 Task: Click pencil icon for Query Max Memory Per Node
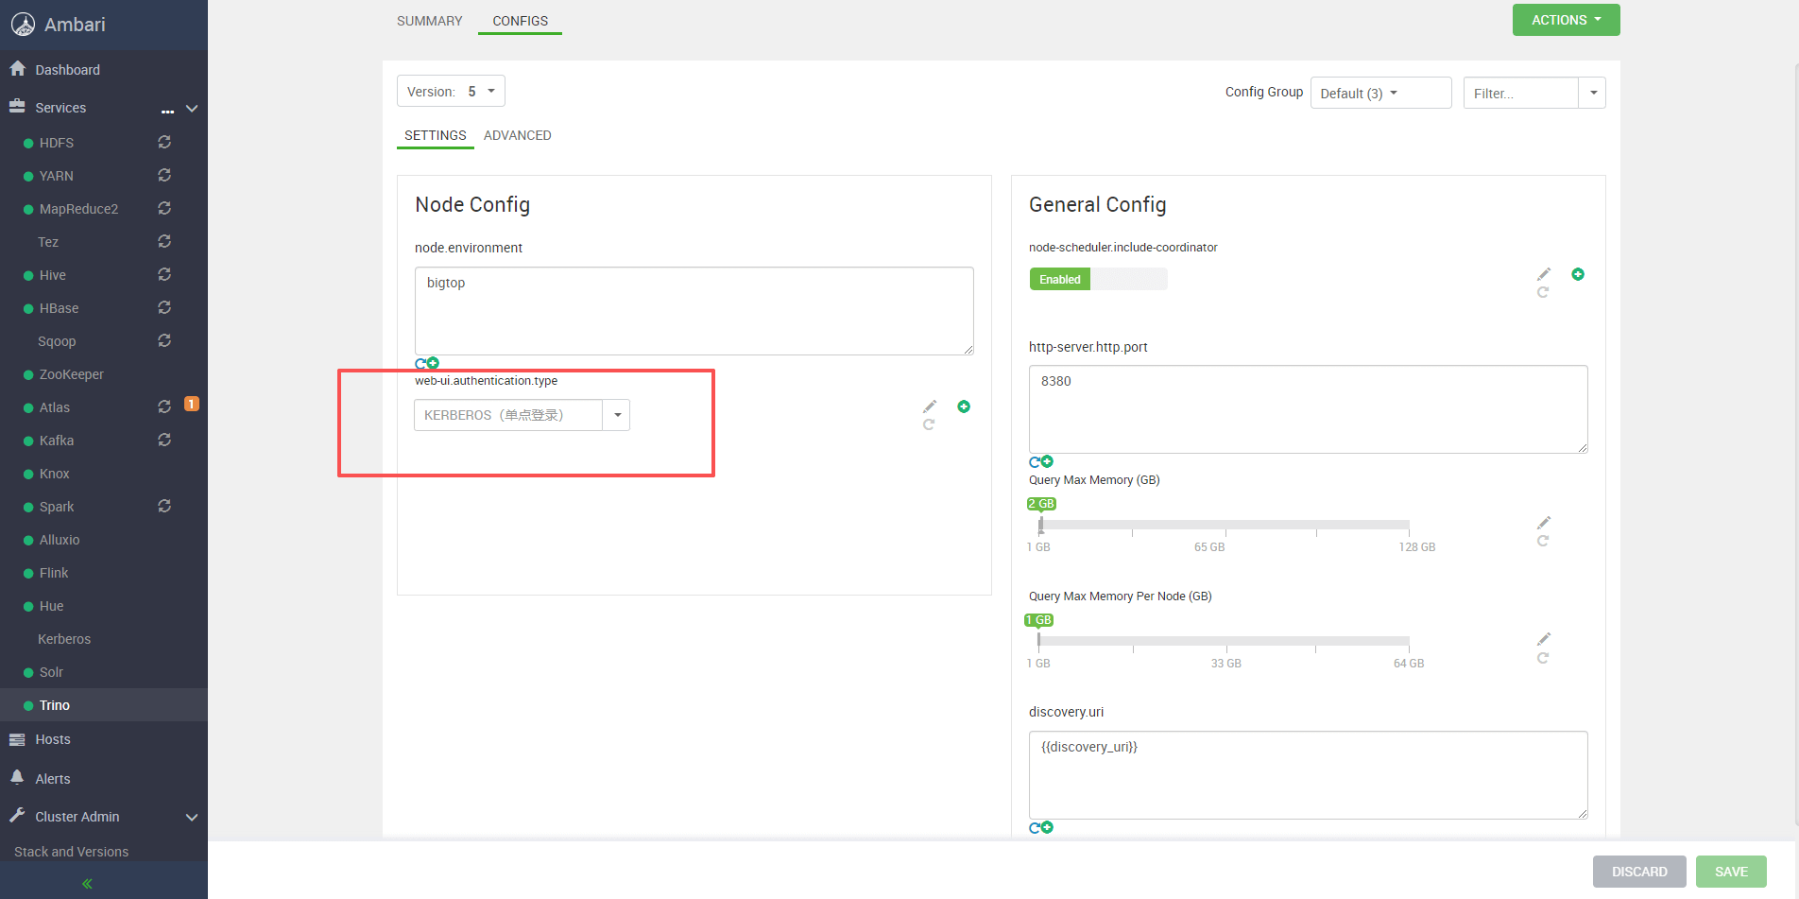point(1544,639)
